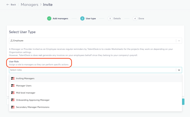The image size is (190, 117).
Task: Click the Onboarding Approving Manager role icon
Action: [x=13, y=100]
